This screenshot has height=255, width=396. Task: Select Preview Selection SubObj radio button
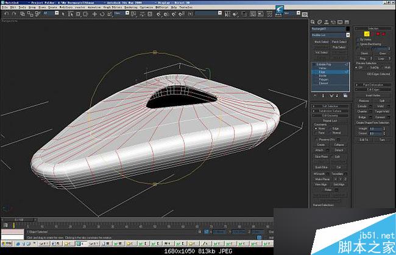(x=369, y=68)
